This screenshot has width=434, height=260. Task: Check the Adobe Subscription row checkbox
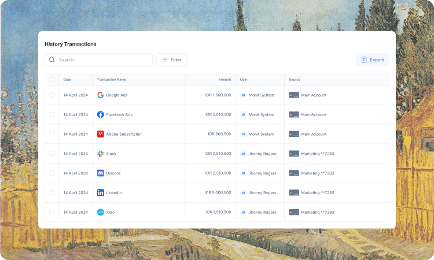point(52,134)
